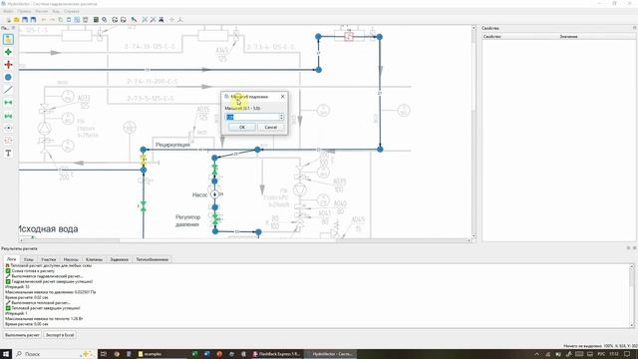Pick the pump tool in the palette
638x359 pixels.
click(x=8, y=128)
